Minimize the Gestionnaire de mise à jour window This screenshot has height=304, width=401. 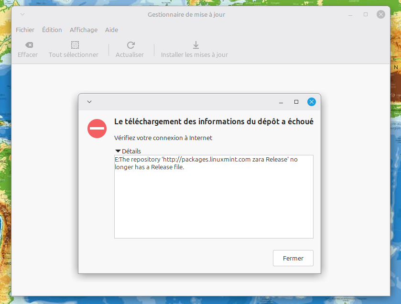351,14
